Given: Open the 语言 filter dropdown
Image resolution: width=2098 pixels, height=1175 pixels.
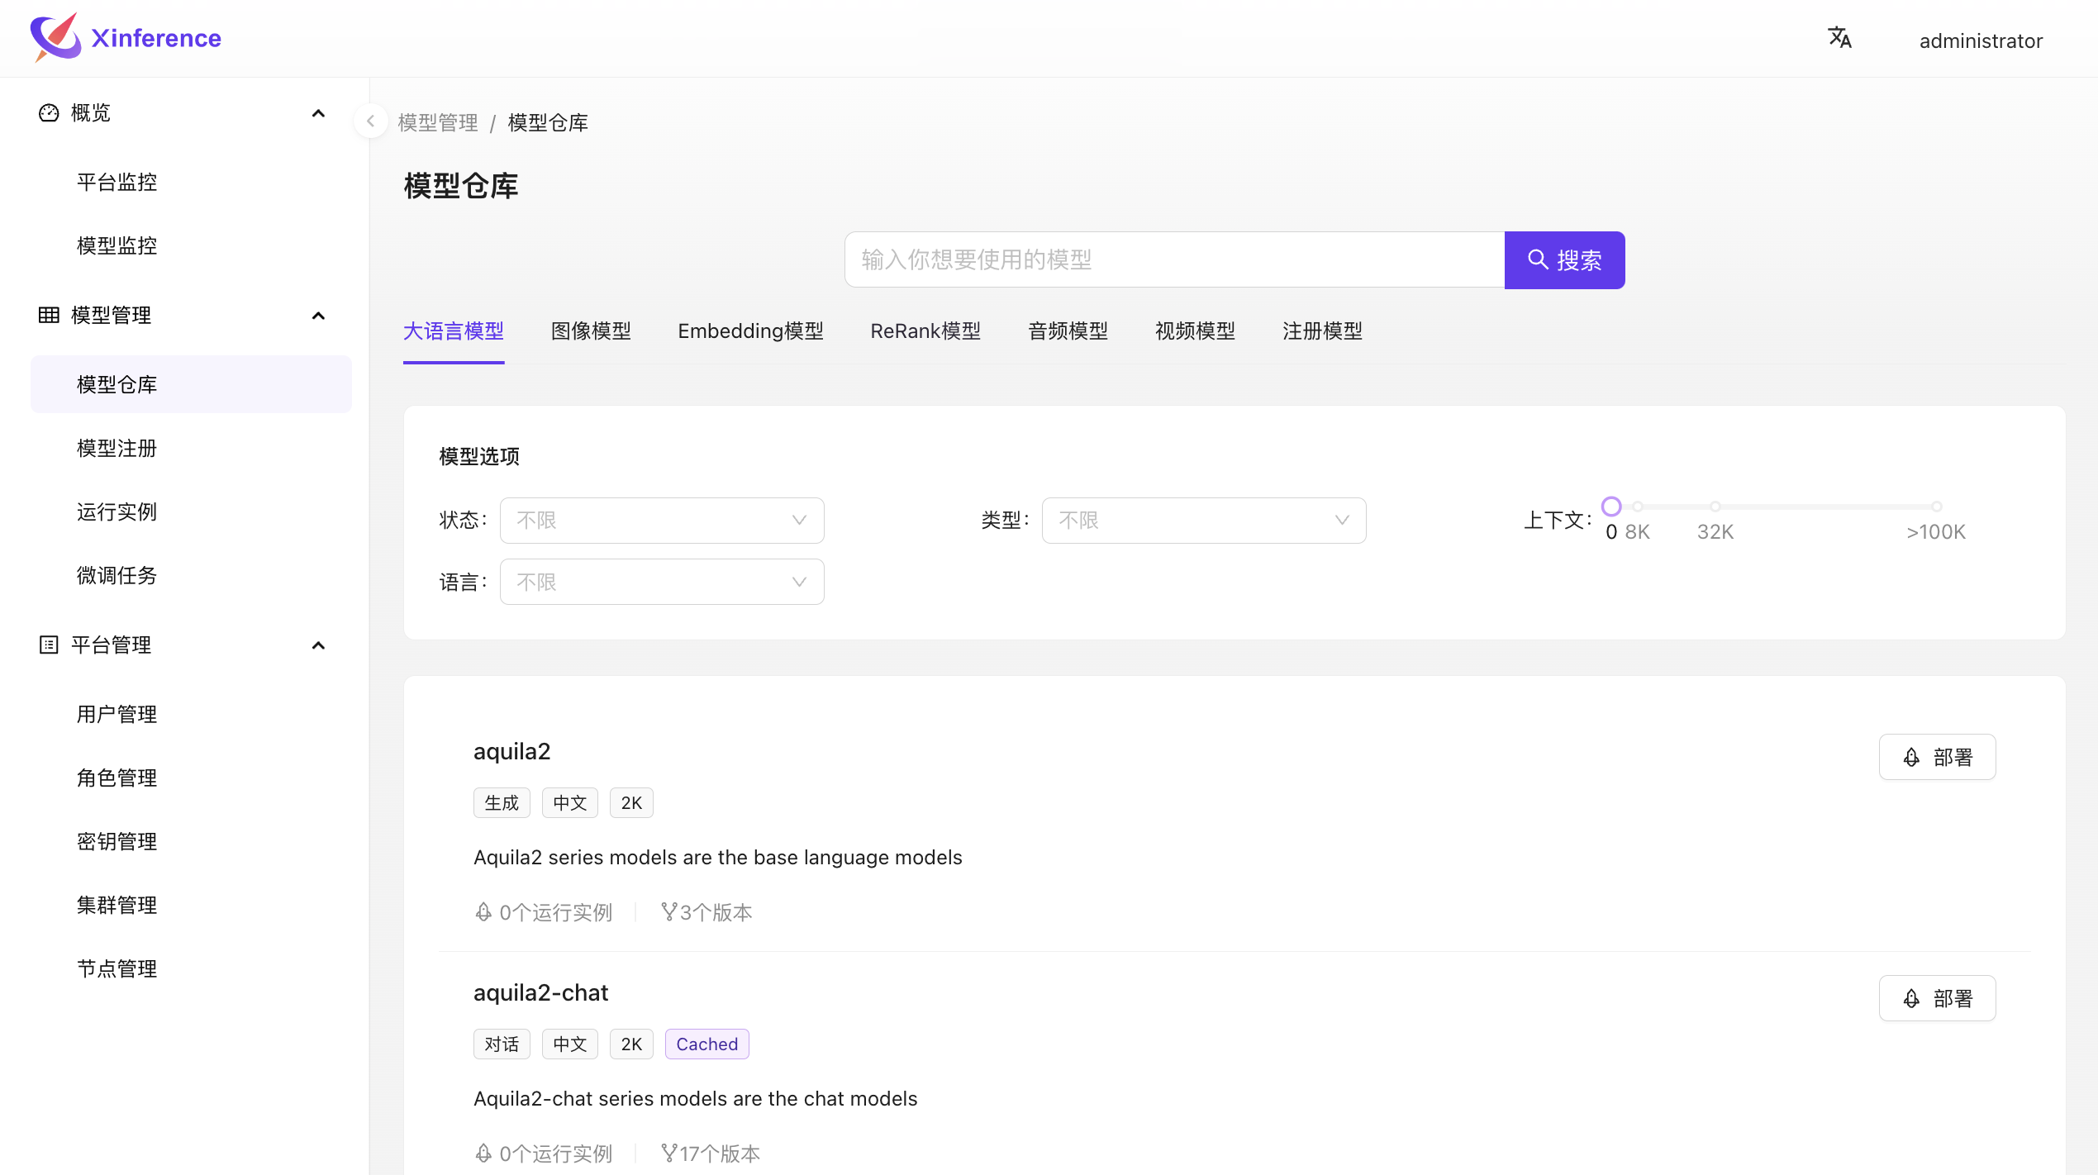Looking at the screenshot, I should [661, 582].
